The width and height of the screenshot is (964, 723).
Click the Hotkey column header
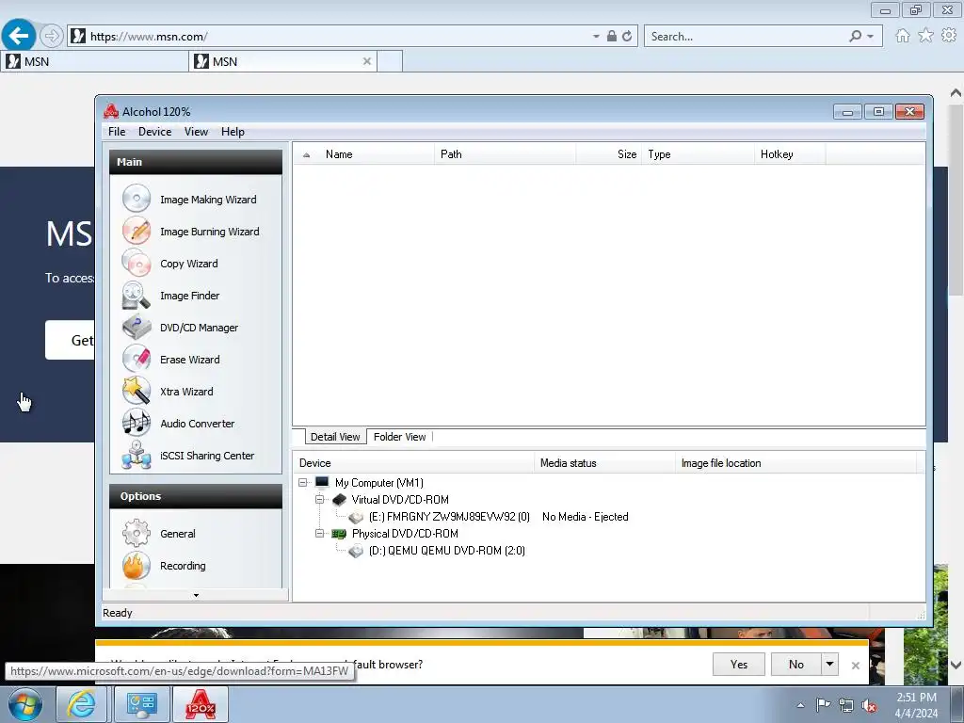790,154
